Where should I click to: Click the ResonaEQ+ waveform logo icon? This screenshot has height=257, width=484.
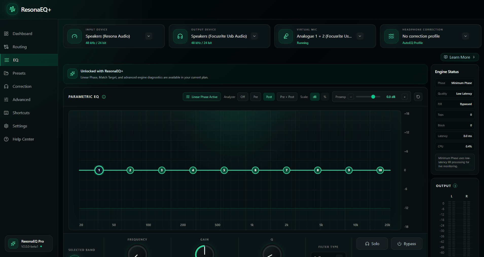12,9
